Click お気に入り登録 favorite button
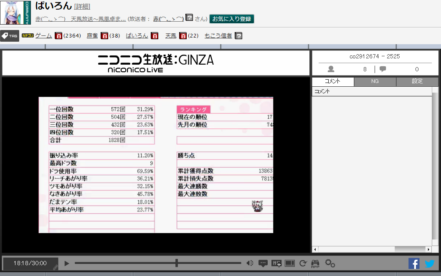 coord(232,19)
